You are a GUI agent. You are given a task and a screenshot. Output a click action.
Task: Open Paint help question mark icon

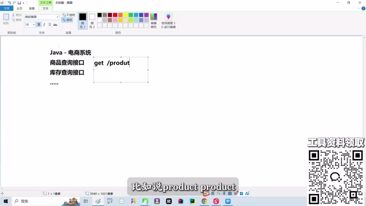point(364,9)
